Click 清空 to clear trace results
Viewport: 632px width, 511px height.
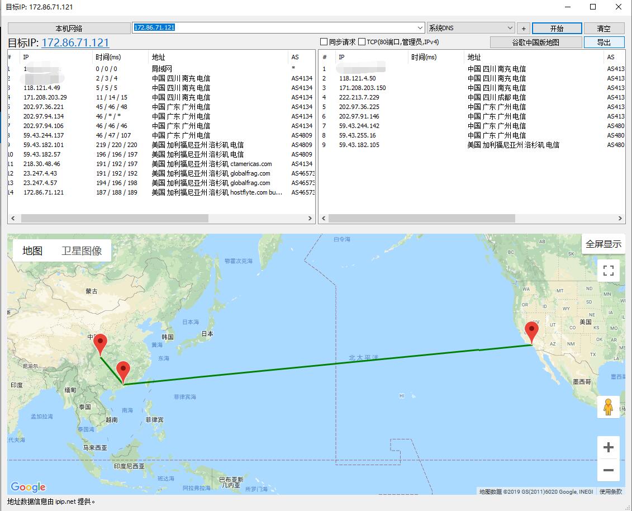(x=605, y=28)
